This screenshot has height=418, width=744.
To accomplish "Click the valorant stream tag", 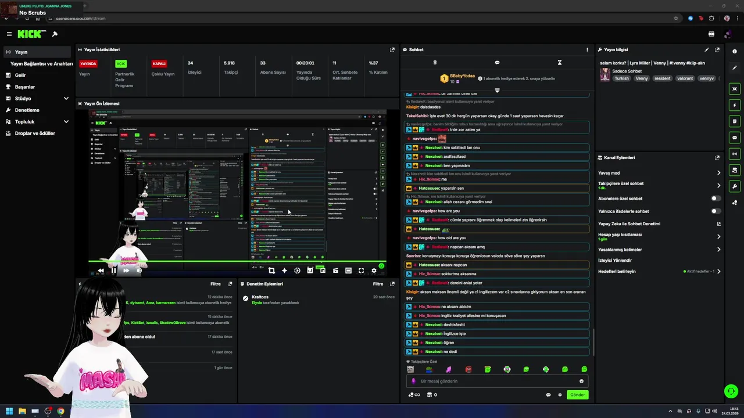I will 685,78.
